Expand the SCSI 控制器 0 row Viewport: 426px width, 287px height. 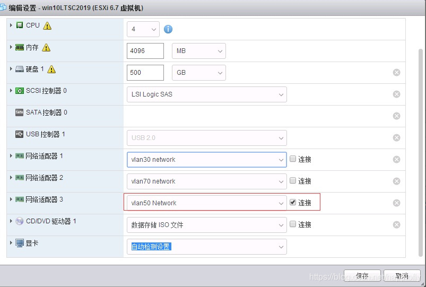click(x=11, y=91)
